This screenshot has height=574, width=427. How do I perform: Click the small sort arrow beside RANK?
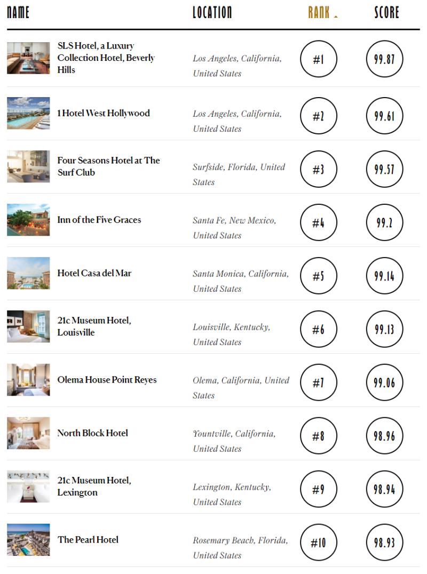tap(336, 17)
